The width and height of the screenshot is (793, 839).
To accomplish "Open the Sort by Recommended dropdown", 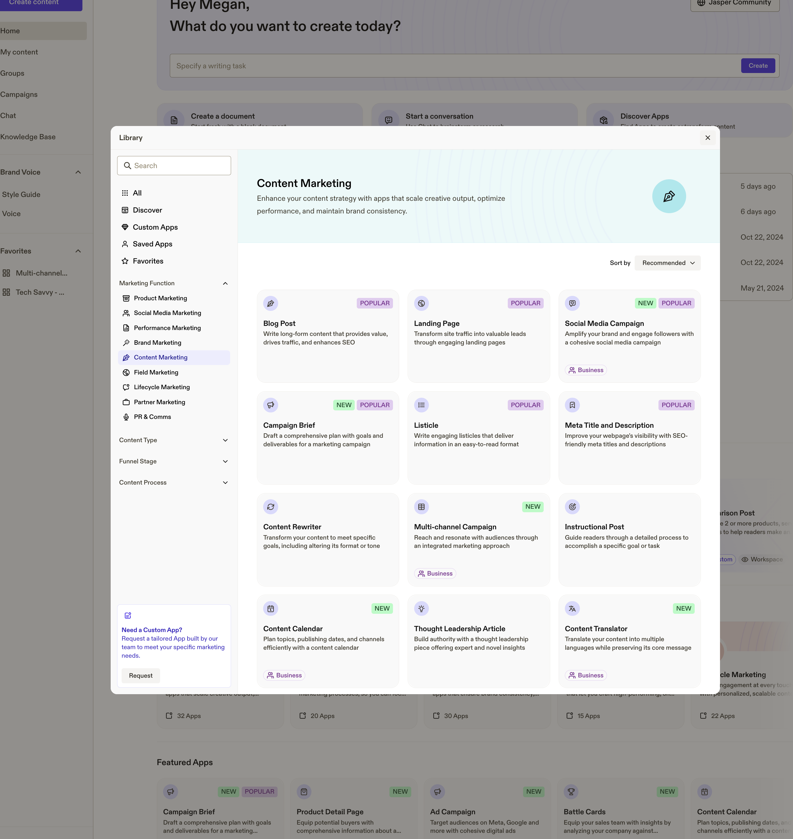I will (667, 263).
